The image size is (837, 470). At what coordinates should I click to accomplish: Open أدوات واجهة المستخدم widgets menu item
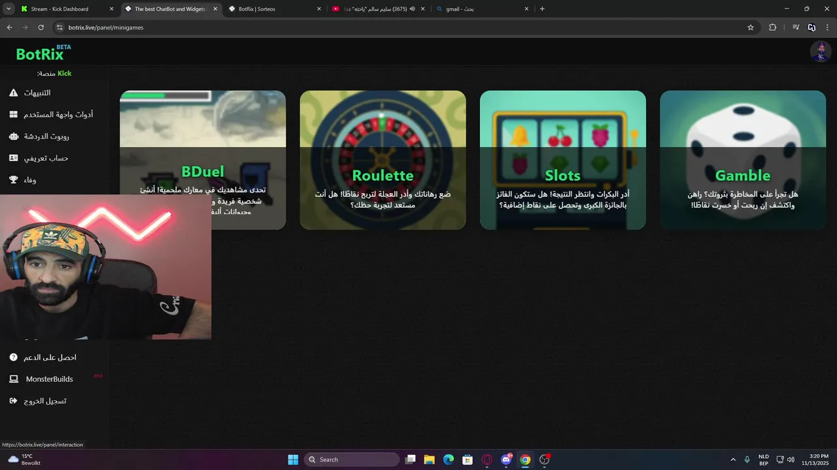[58, 114]
